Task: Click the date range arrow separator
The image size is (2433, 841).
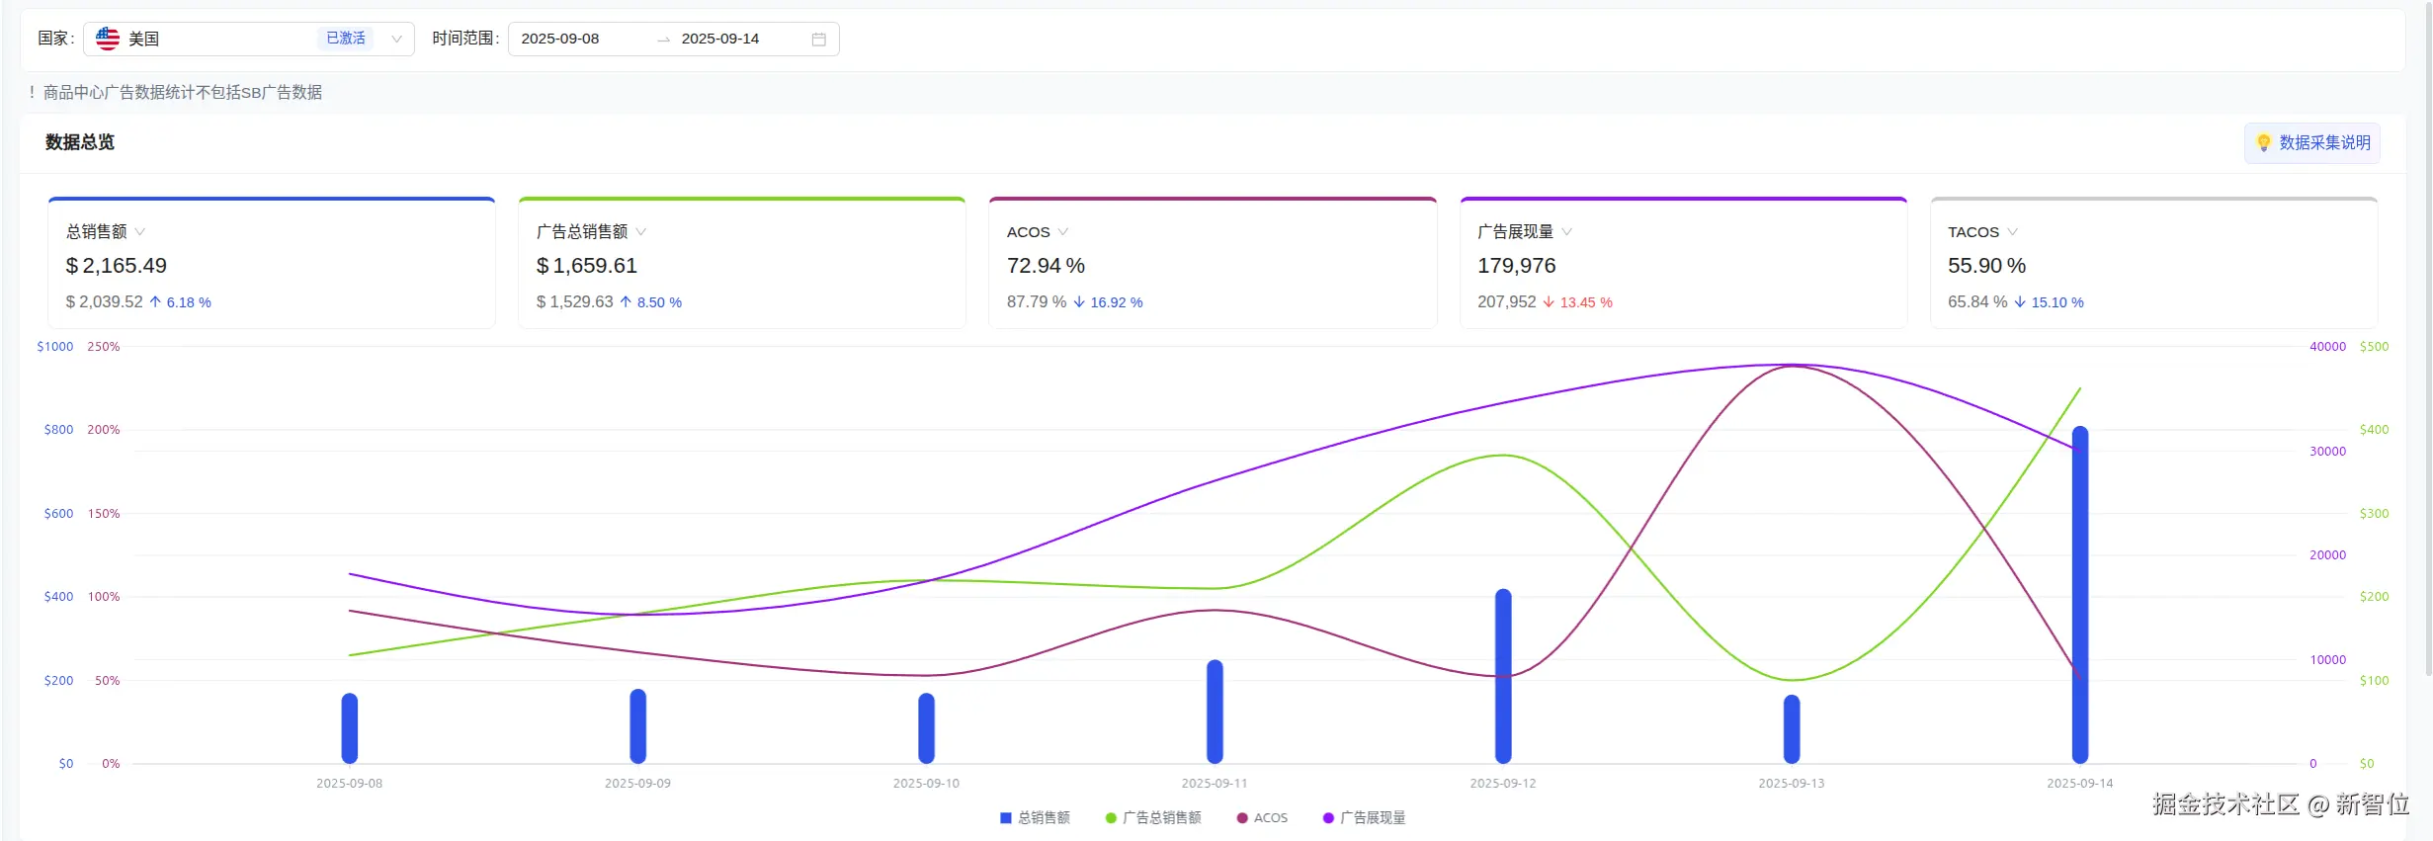Action: click(x=663, y=40)
